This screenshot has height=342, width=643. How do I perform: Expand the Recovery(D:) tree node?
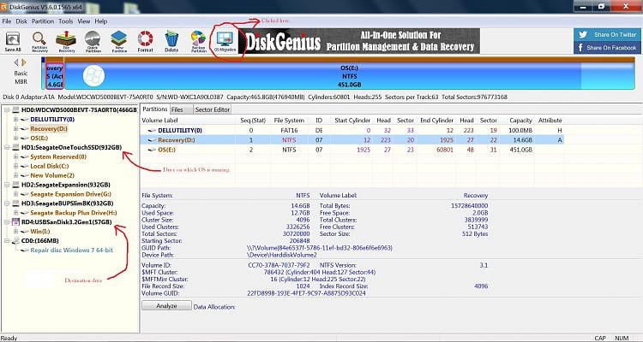point(16,129)
